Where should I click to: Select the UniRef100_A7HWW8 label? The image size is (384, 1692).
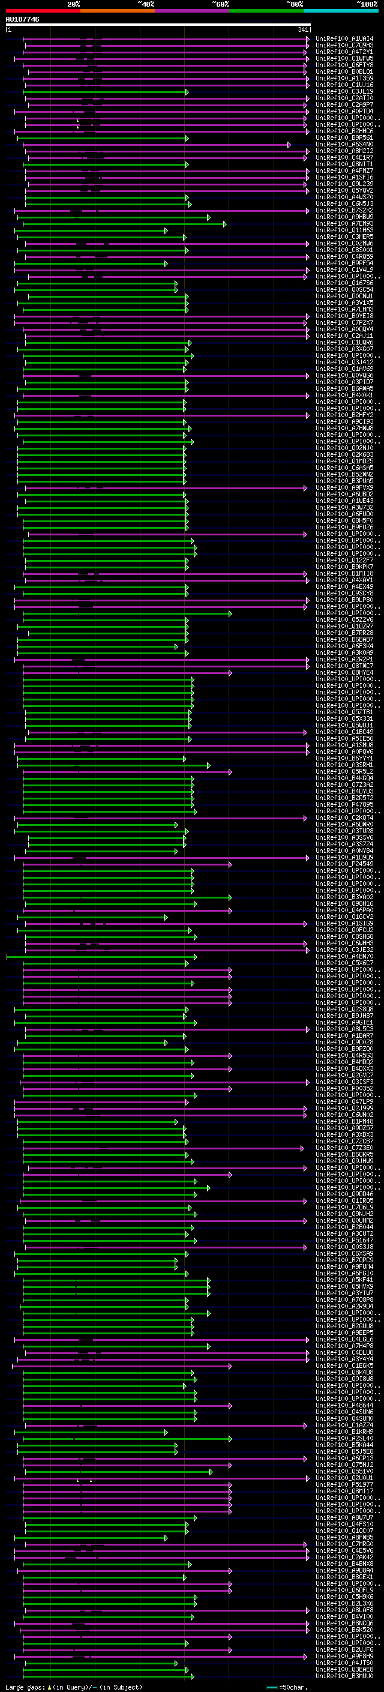point(344,429)
